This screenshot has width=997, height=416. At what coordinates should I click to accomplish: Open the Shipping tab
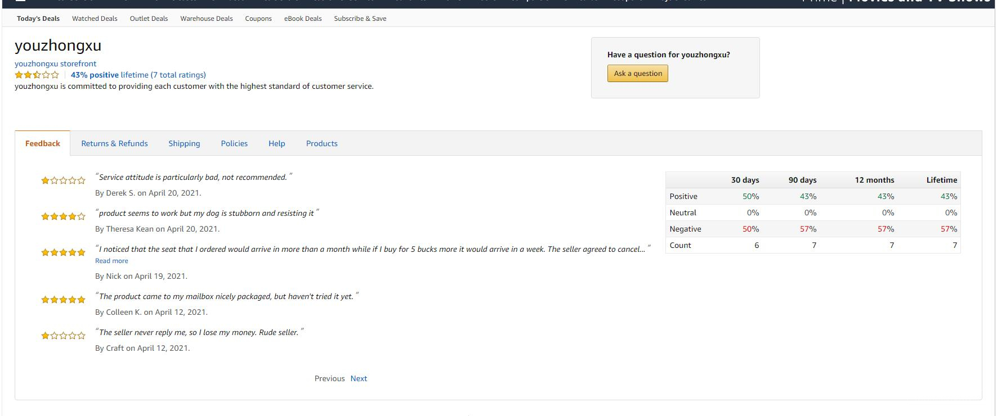(184, 143)
